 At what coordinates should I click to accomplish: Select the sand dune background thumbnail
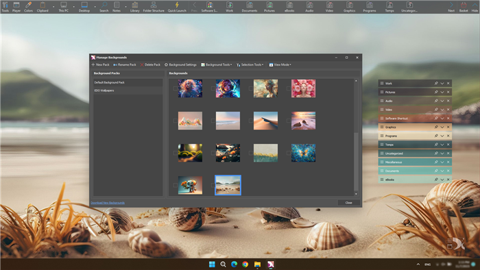[266, 121]
